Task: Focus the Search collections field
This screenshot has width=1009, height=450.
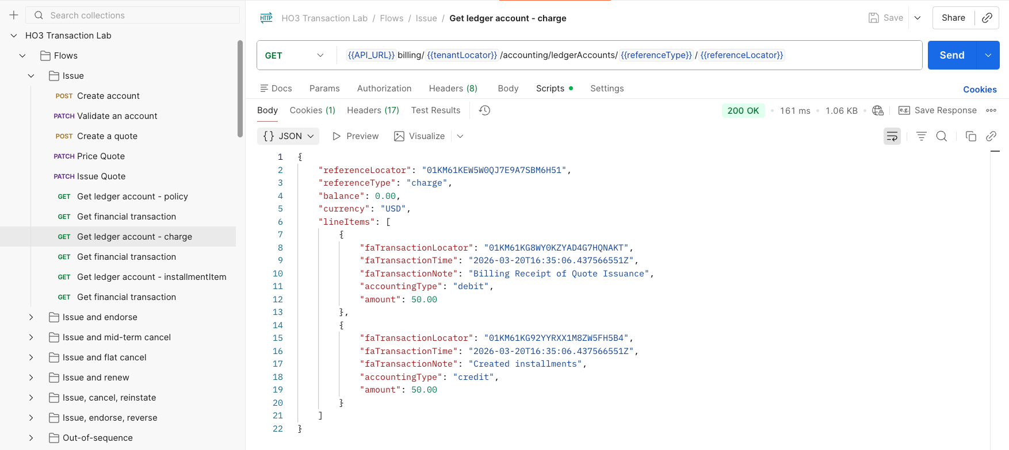Action: click(133, 15)
